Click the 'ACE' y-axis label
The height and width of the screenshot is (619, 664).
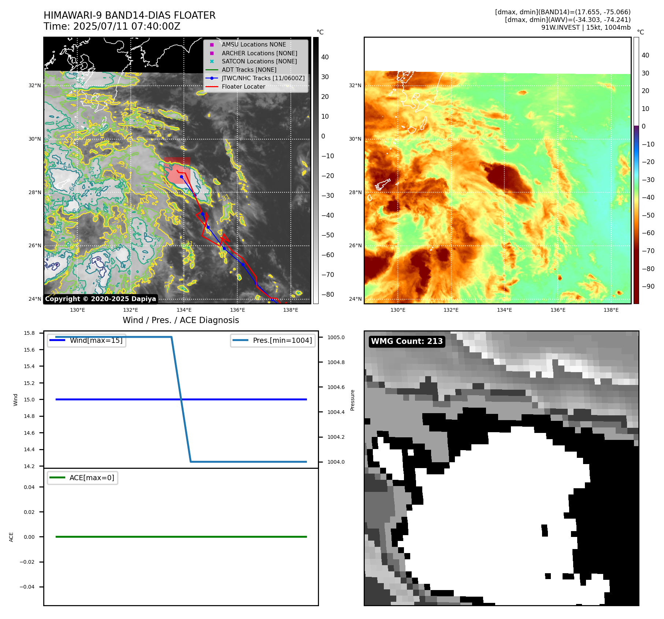[11, 537]
